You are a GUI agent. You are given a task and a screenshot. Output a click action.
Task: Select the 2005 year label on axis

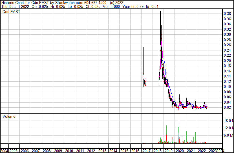click(x=14, y=151)
